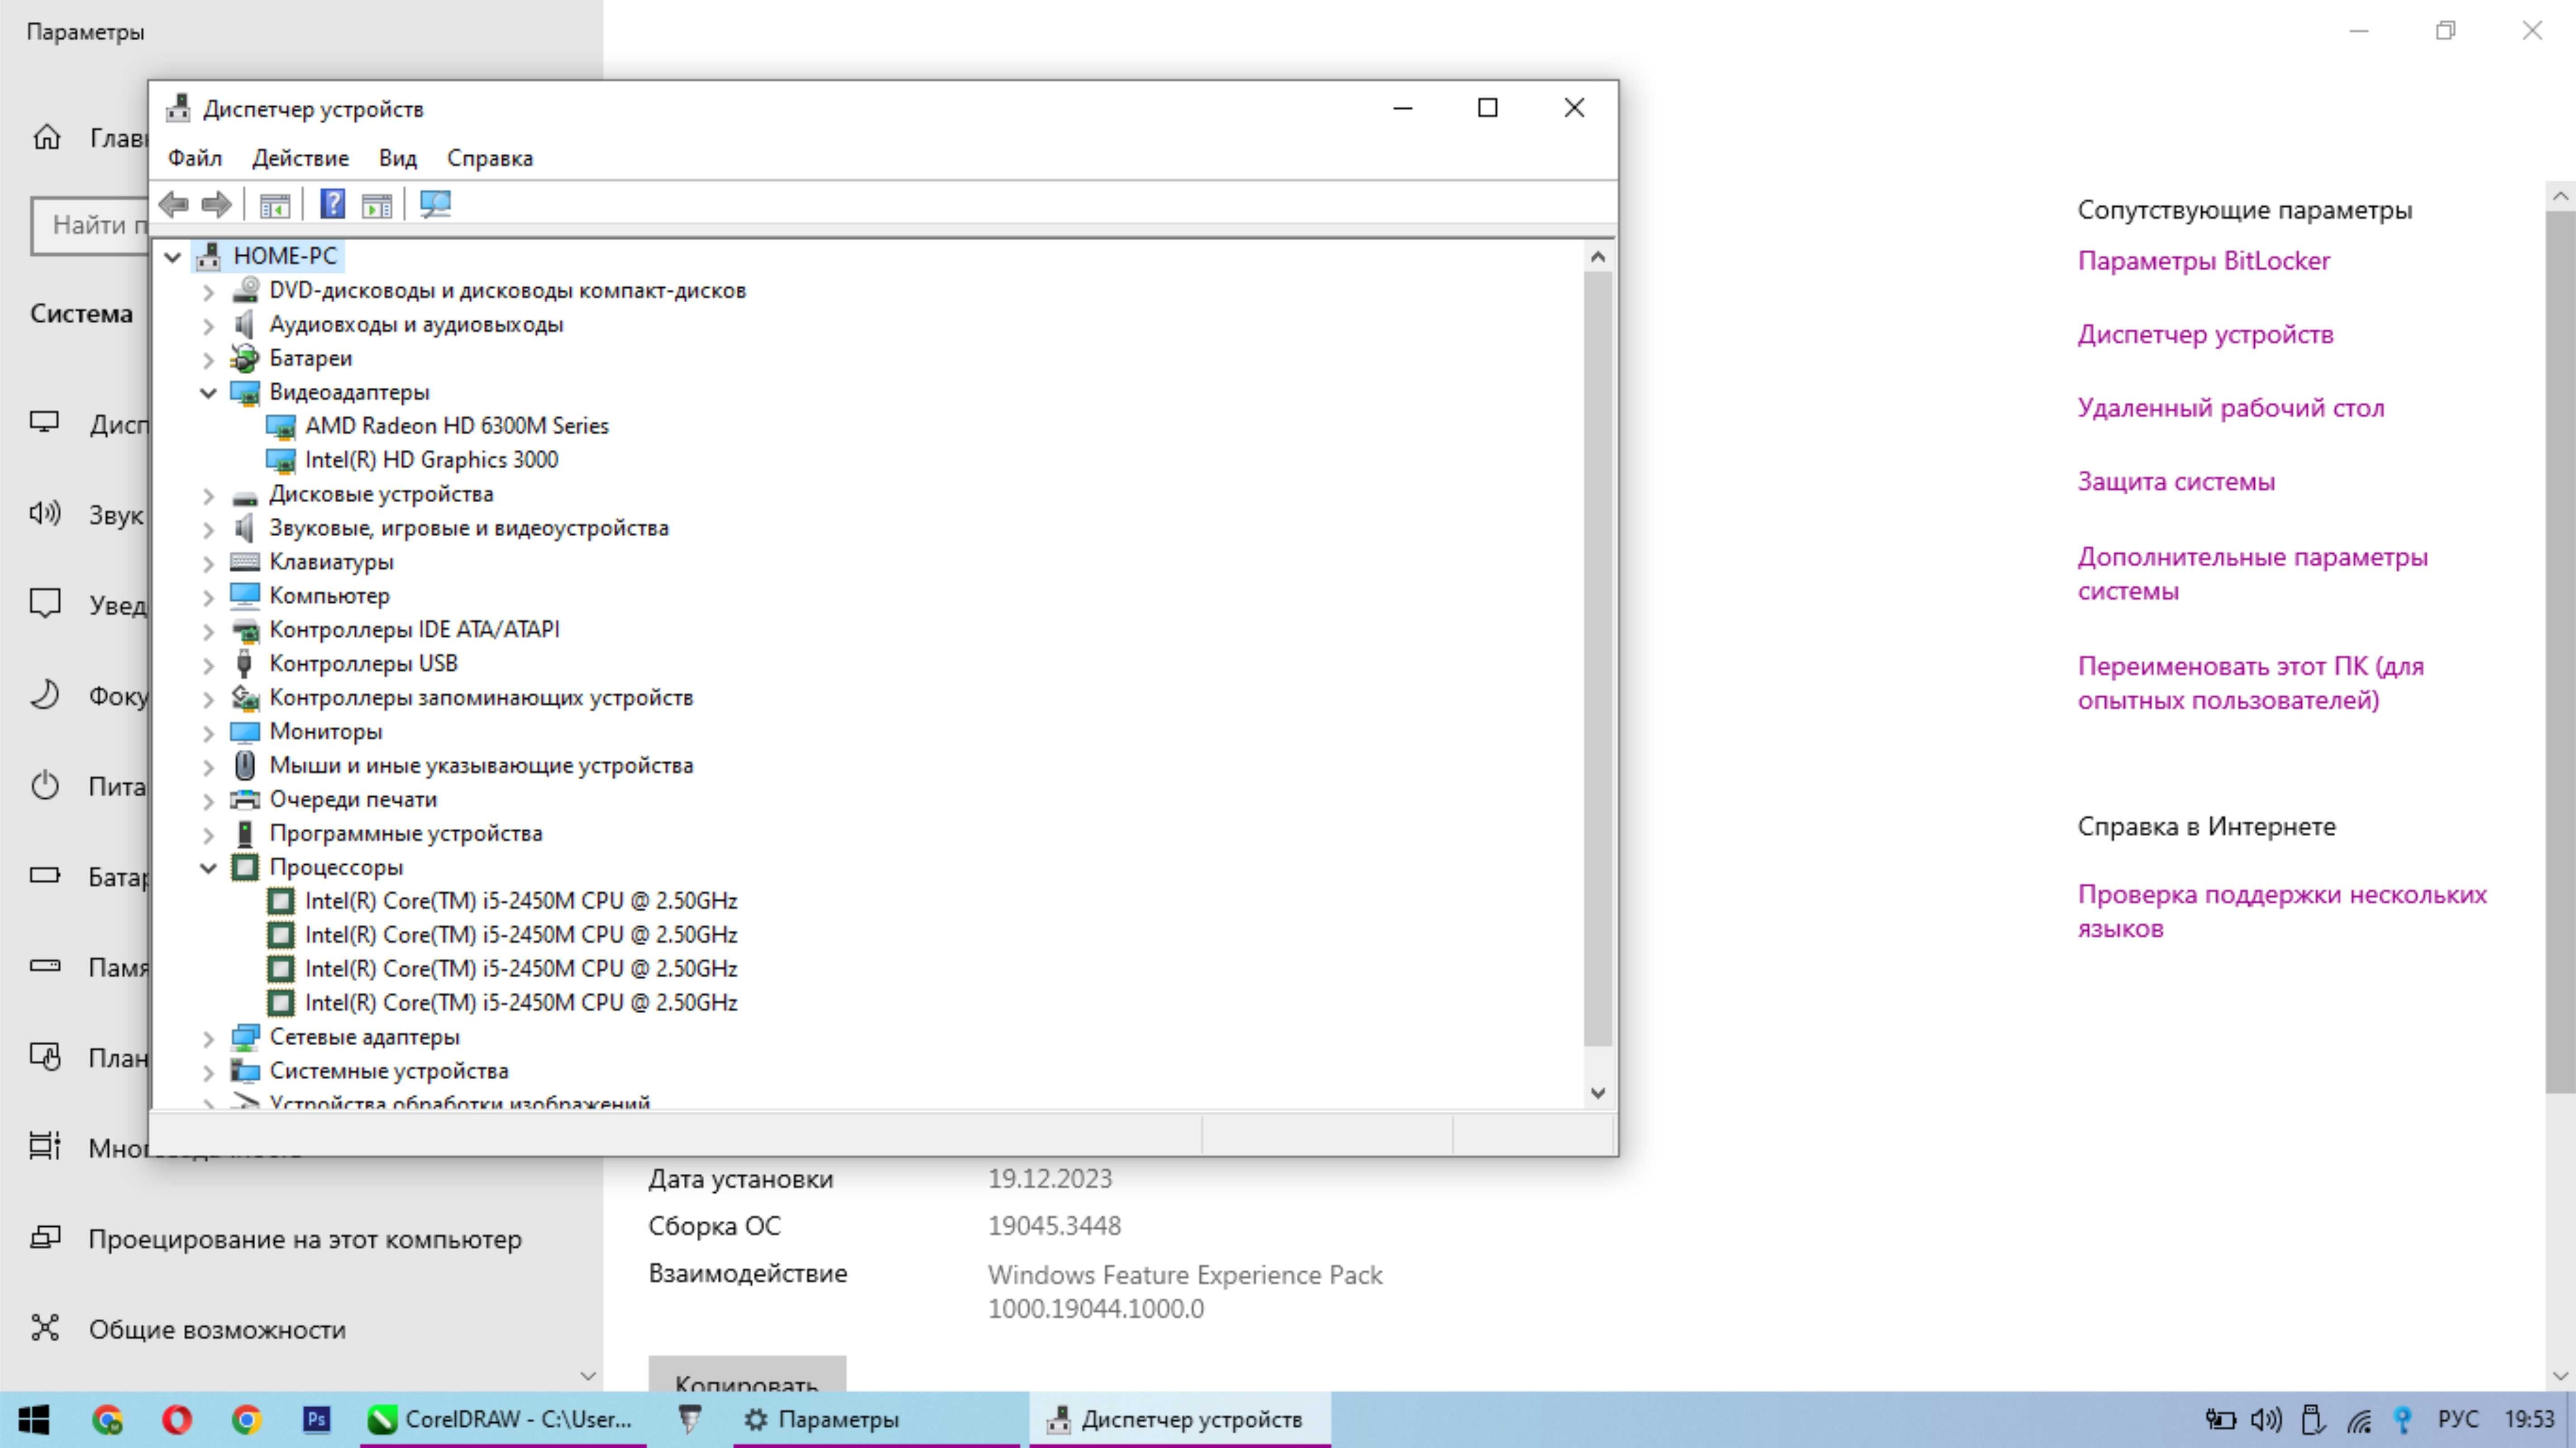
Task: Open Общие возможности settings page
Action: [217, 1330]
